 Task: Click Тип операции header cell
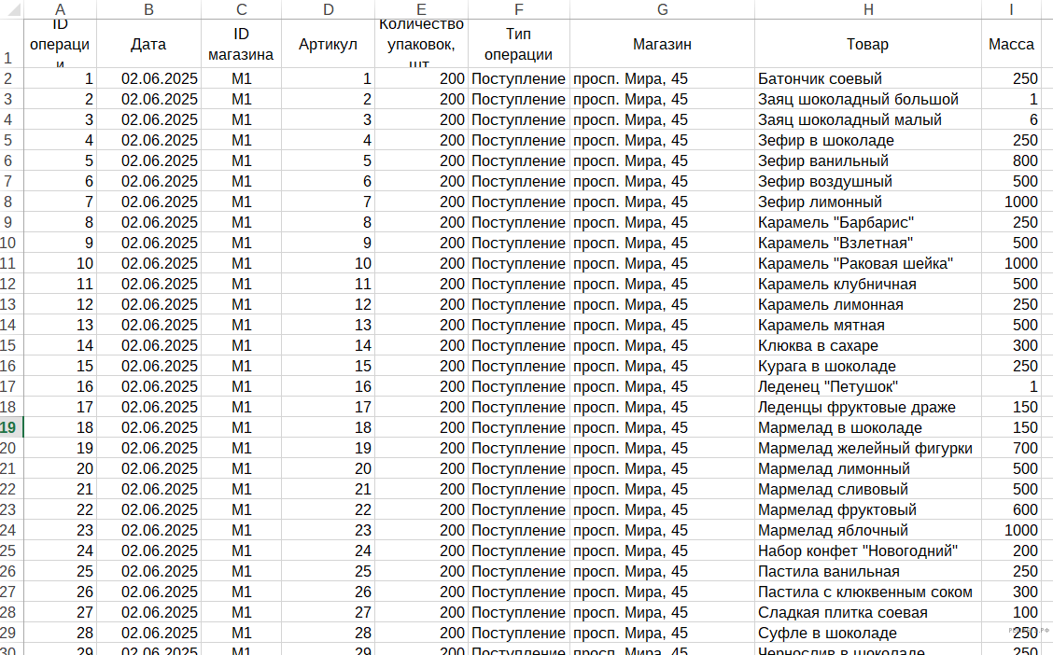(x=518, y=44)
